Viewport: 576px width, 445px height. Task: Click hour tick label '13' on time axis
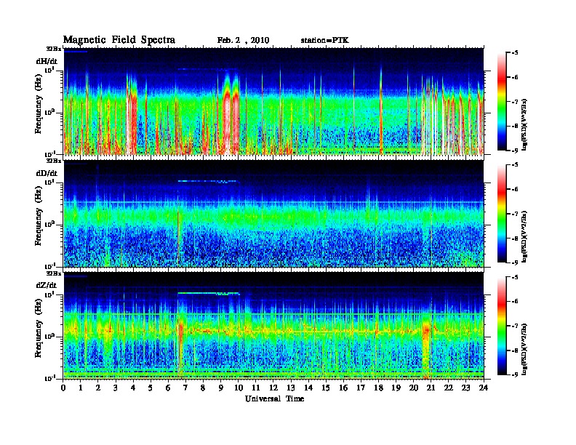click(x=291, y=388)
